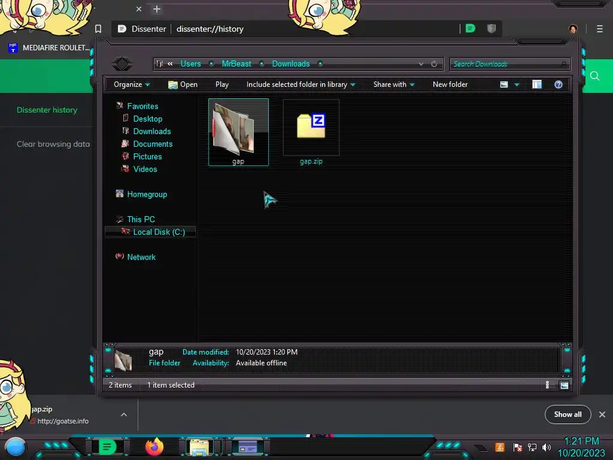Click the network tray icon
Screen dimensions: 613x460
tap(532, 447)
